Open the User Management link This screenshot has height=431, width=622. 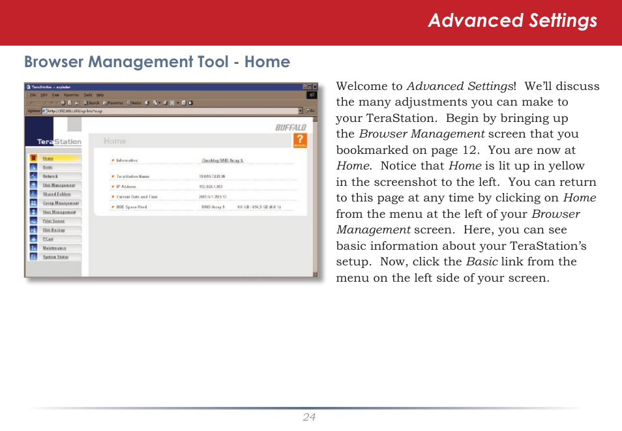[x=59, y=213]
